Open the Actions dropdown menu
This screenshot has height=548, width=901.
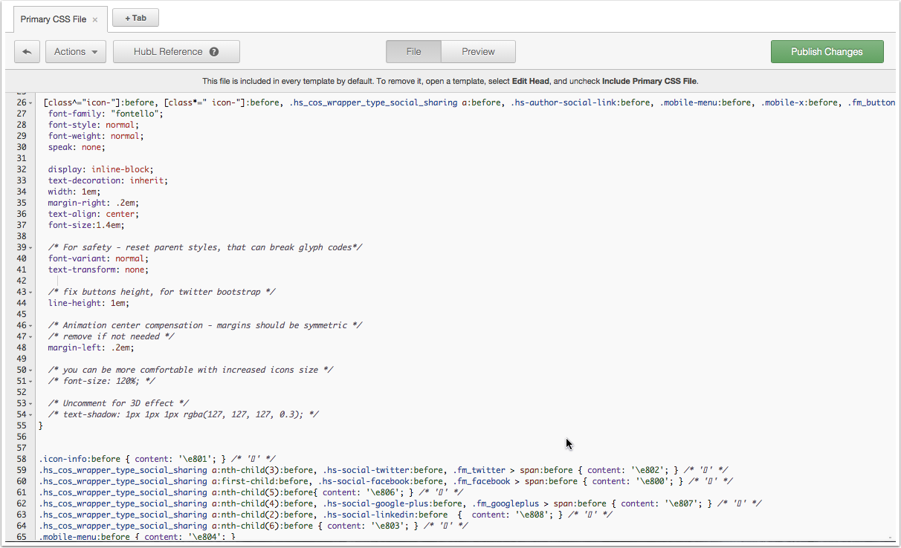tap(76, 52)
